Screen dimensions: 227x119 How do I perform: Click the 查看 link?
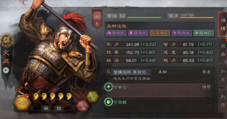tap(206, 72)
